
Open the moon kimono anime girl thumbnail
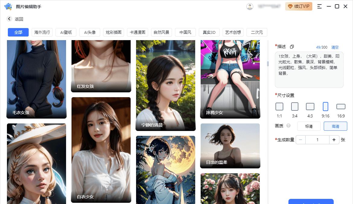pyautogui.click(x=165, y=170)
